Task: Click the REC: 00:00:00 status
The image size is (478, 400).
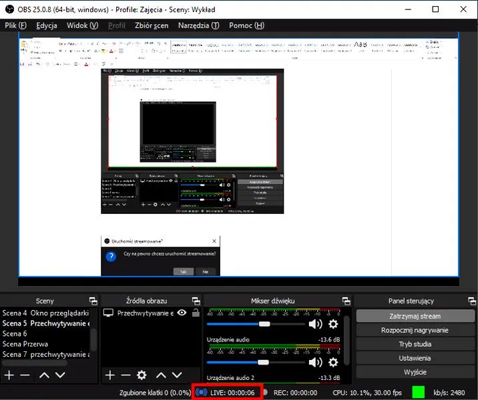Action: [x=295, y=393]
